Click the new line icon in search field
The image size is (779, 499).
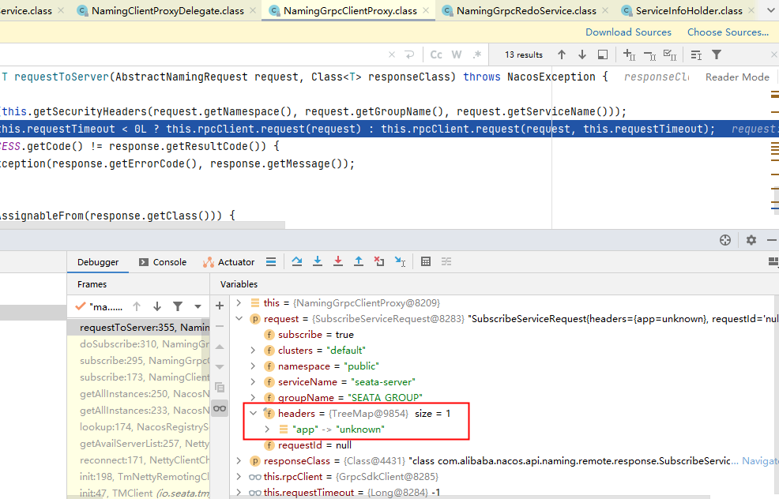pyautogui.click(x=409, y=54)
